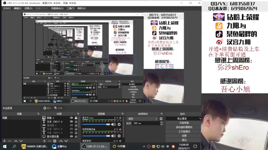Increase the 时长 duration with the up arrow
Viewport: 268px width, 150px height.
tap(161, 122)
